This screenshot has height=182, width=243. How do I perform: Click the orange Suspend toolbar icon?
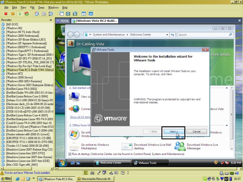click(x=13, y=14)
